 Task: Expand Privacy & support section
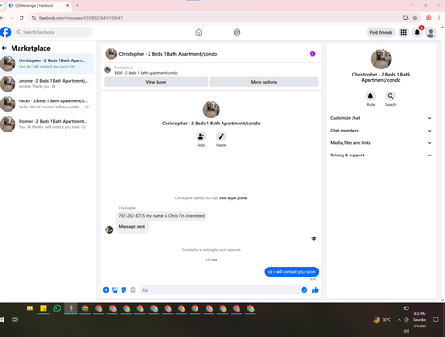[381, 156]
